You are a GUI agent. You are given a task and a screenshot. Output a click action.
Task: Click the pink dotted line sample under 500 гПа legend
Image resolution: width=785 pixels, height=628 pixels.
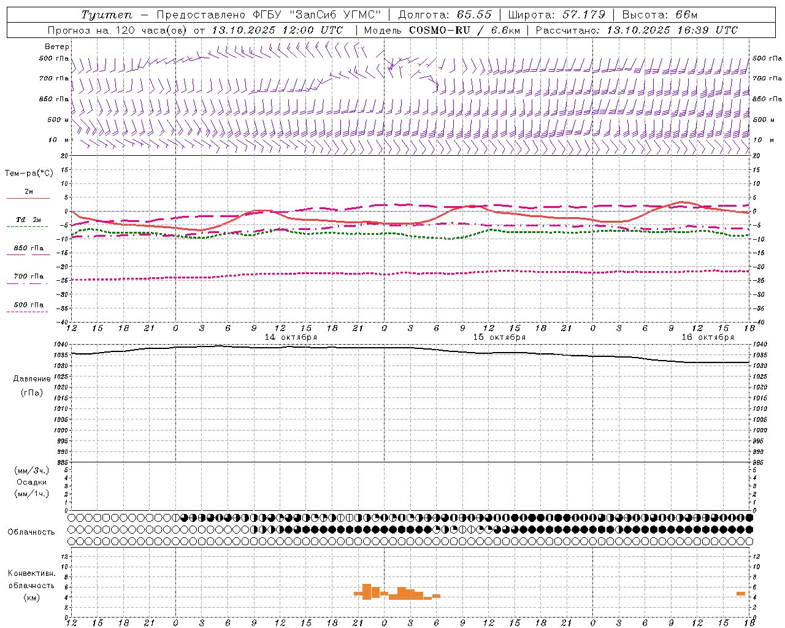pos(28,312)
